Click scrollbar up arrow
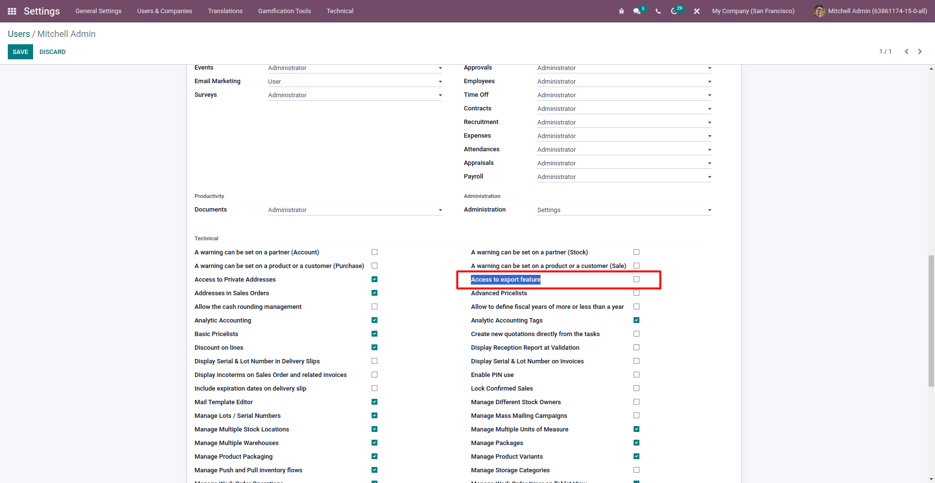The height and width of the screenshot is (483, 935). [x=931, y=69]
